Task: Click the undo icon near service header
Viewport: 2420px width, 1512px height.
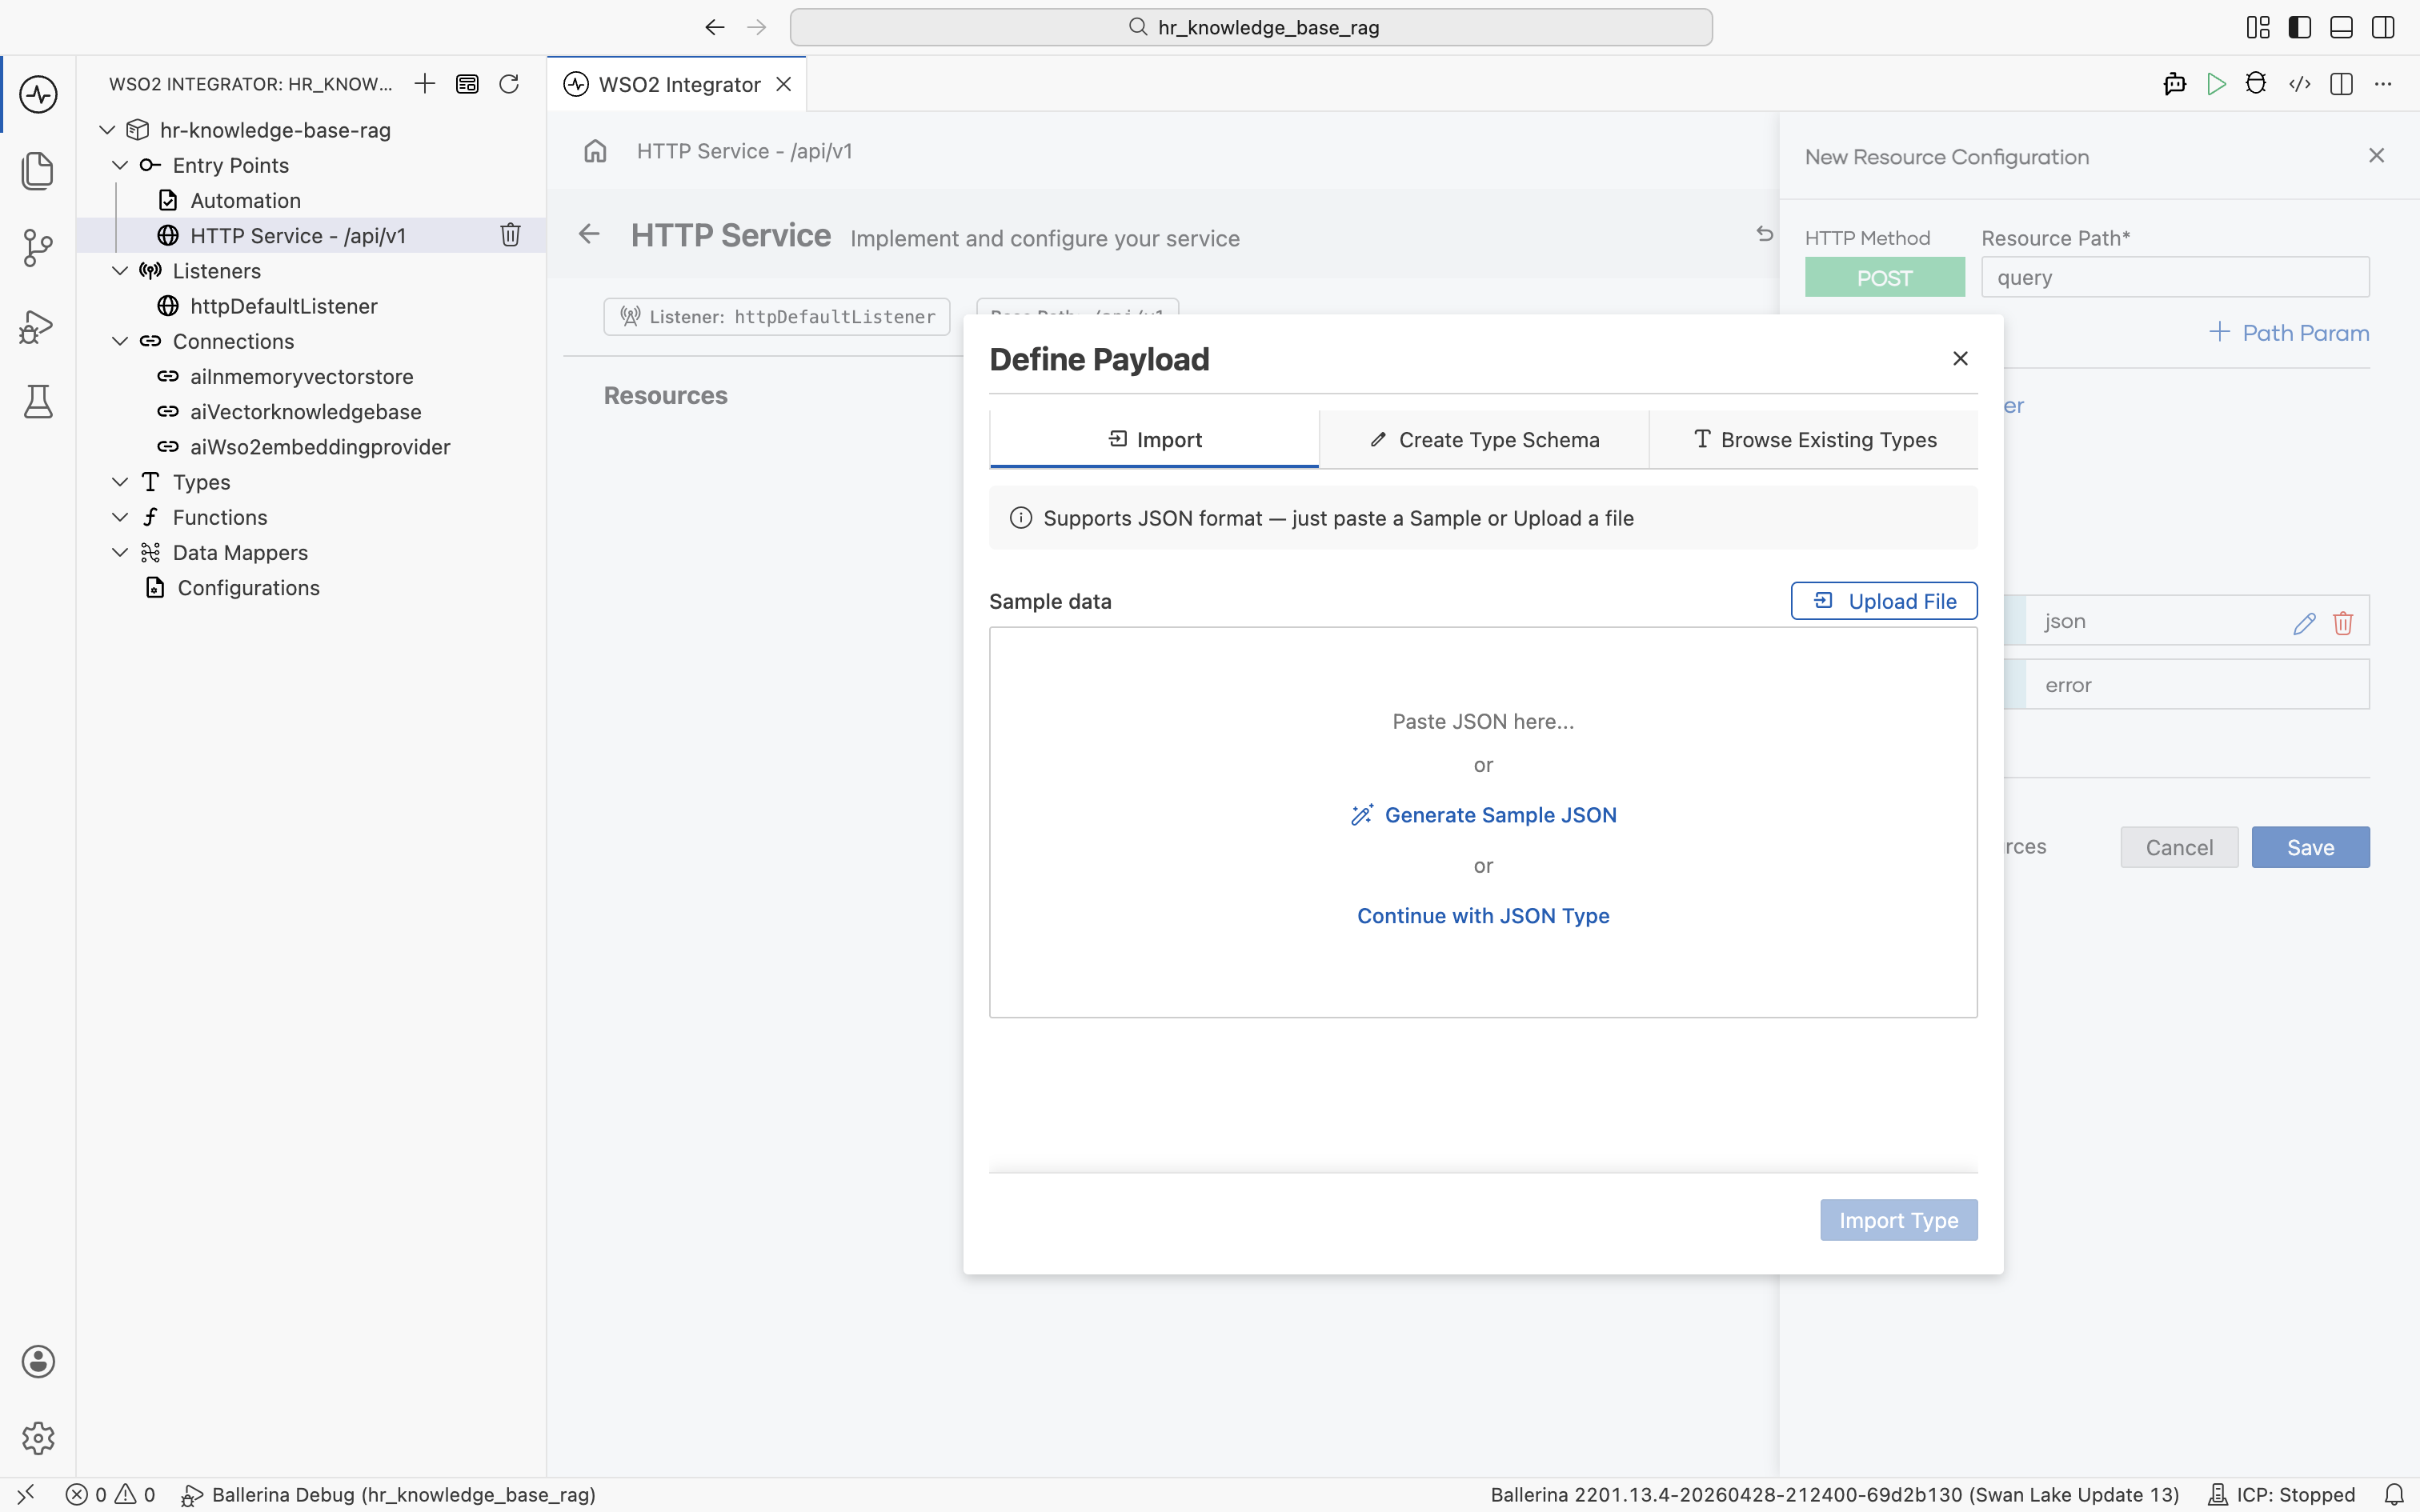Action: click(1764, 234)
